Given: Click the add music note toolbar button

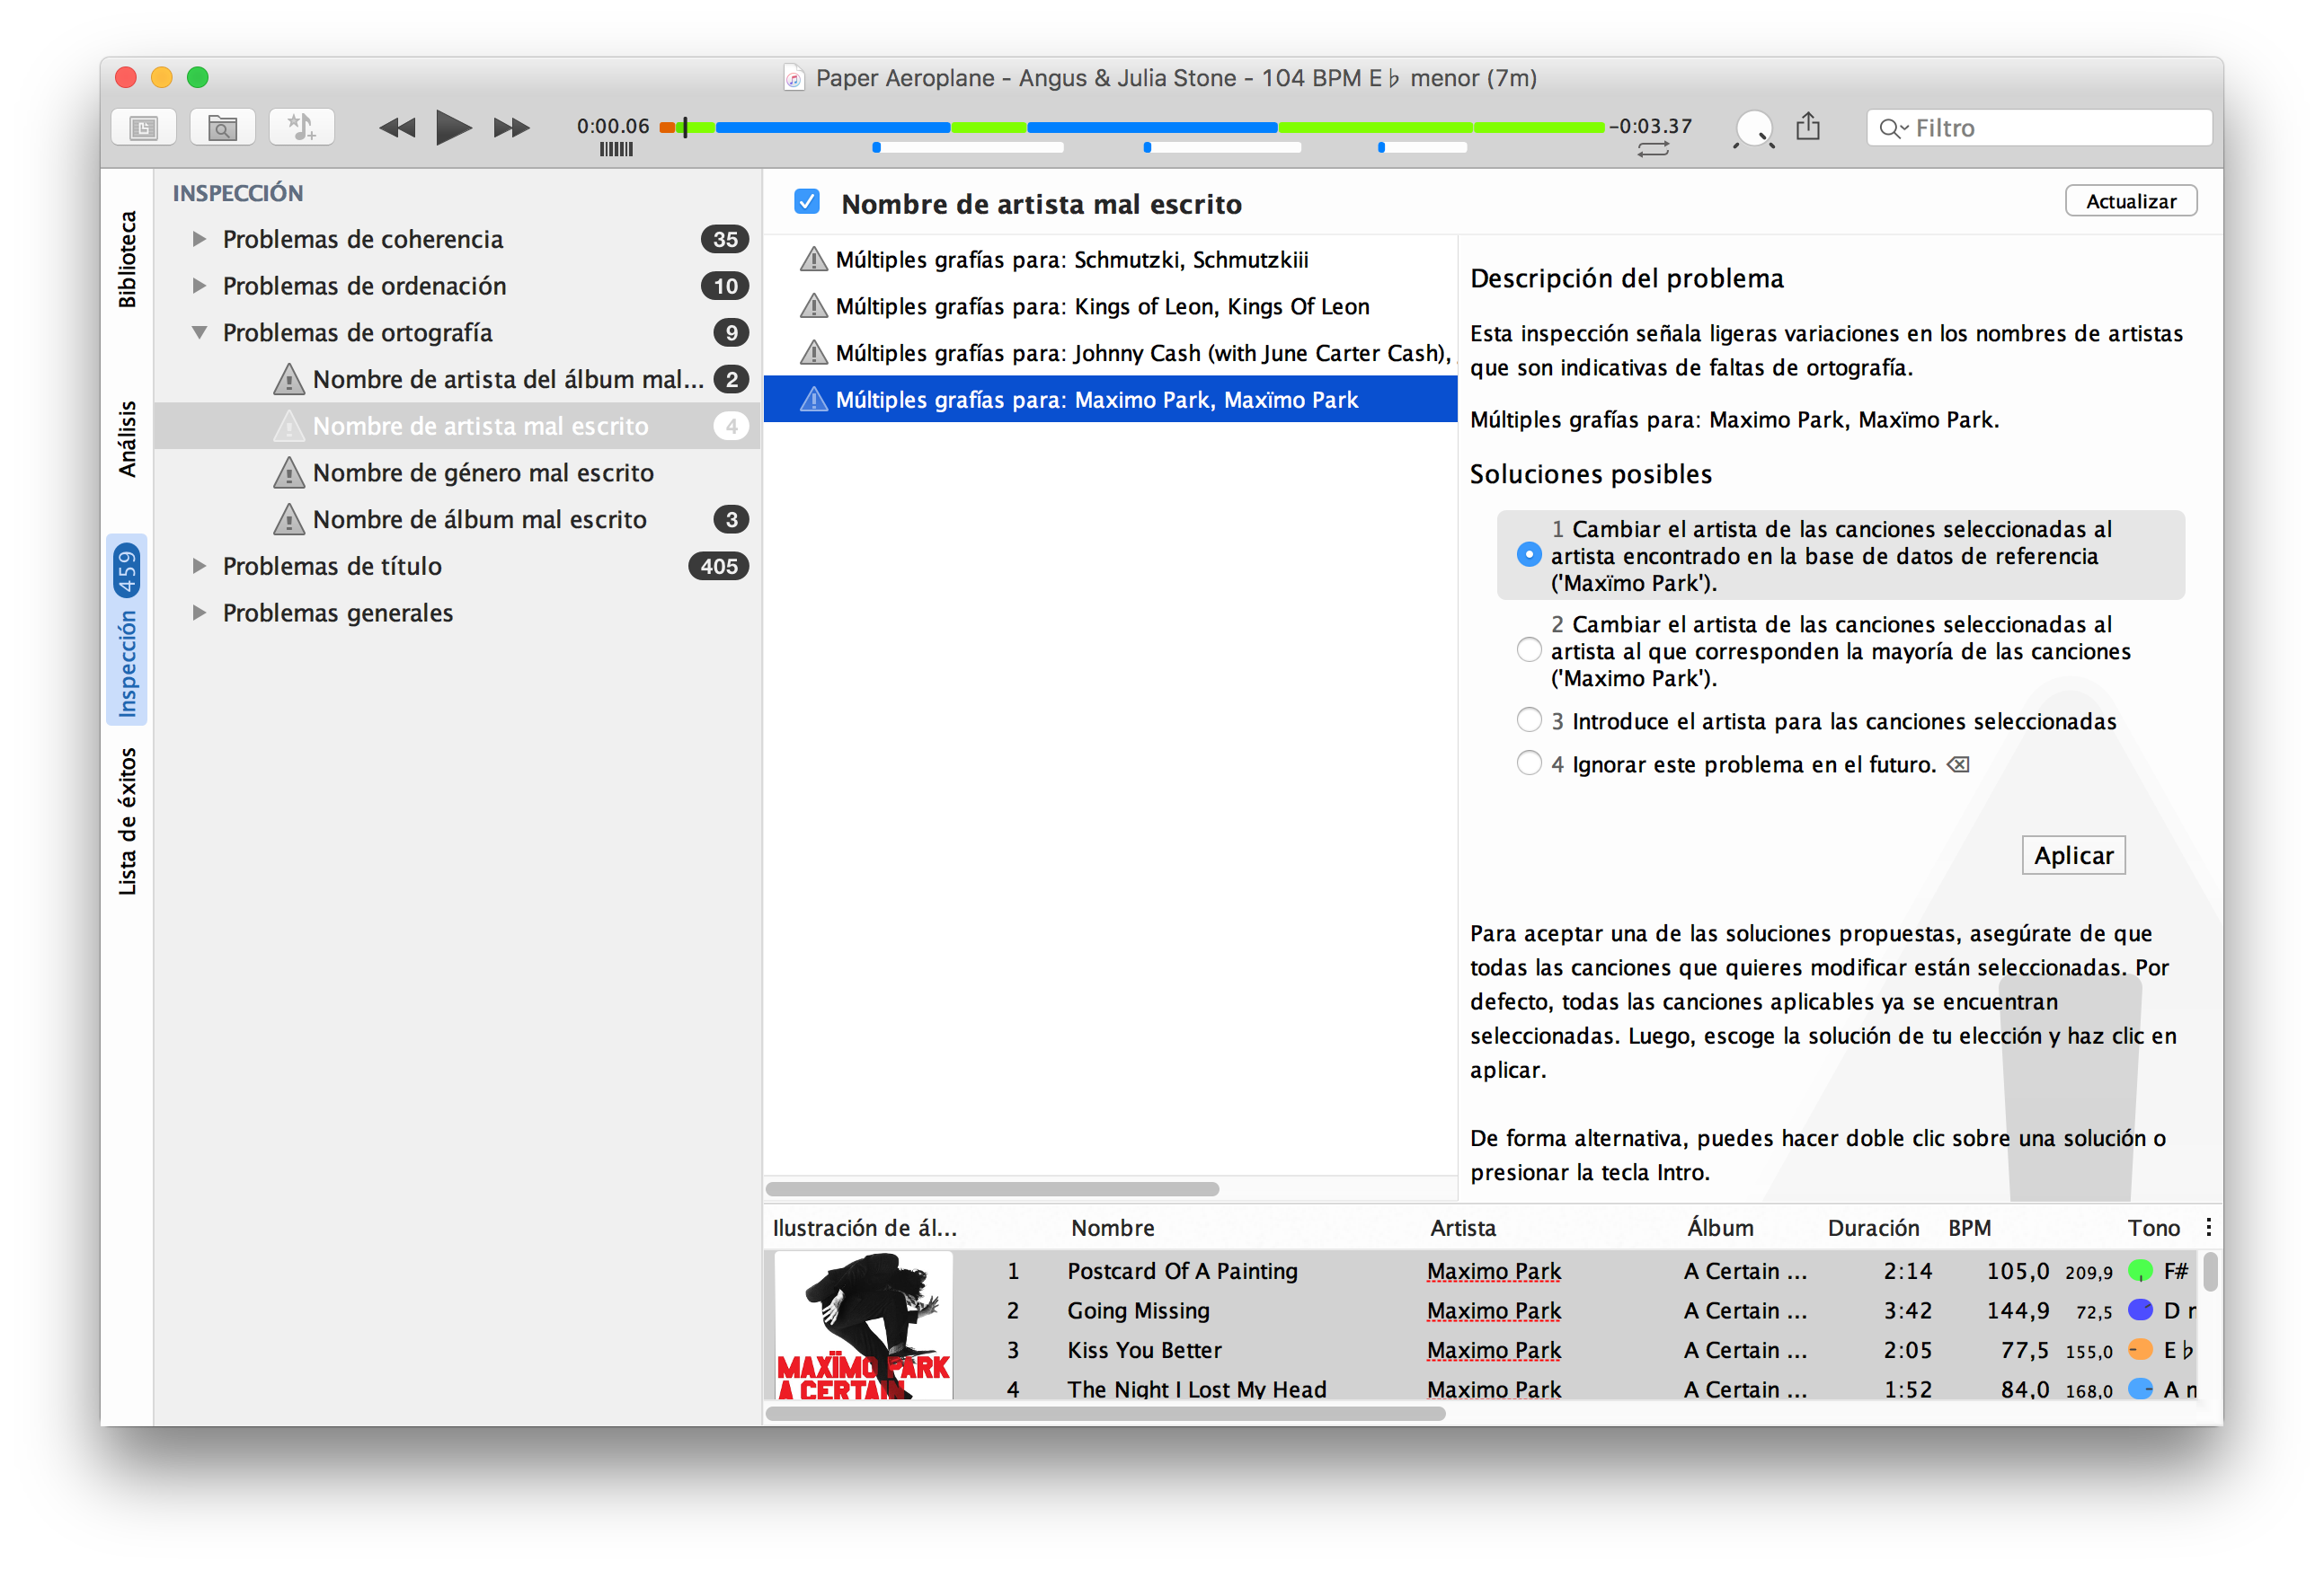Looking at the screenshot, I should [301, 128].
